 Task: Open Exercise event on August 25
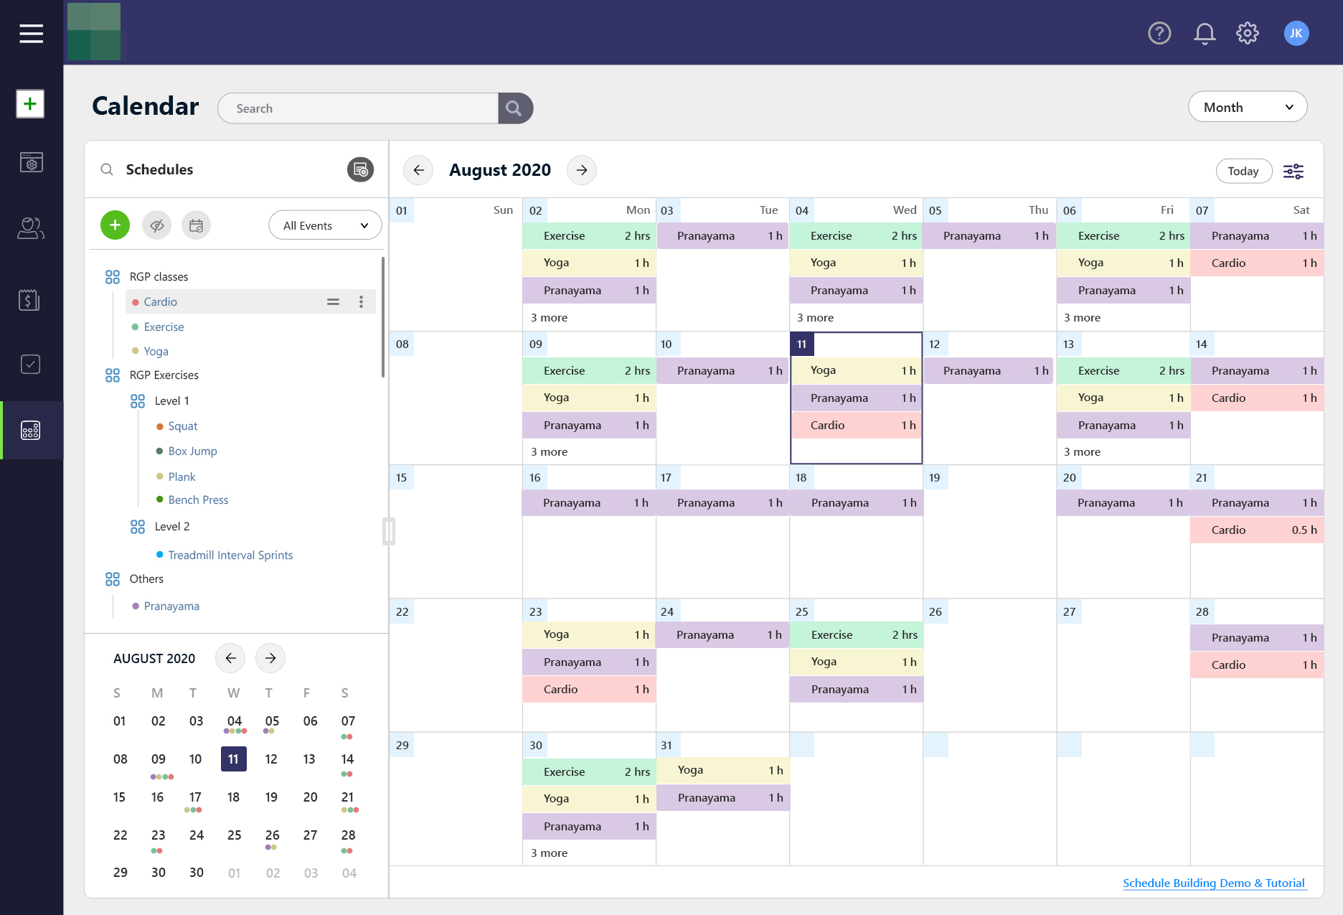(857, 635)
